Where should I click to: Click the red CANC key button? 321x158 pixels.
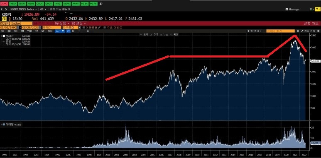(x=4, y=4)
